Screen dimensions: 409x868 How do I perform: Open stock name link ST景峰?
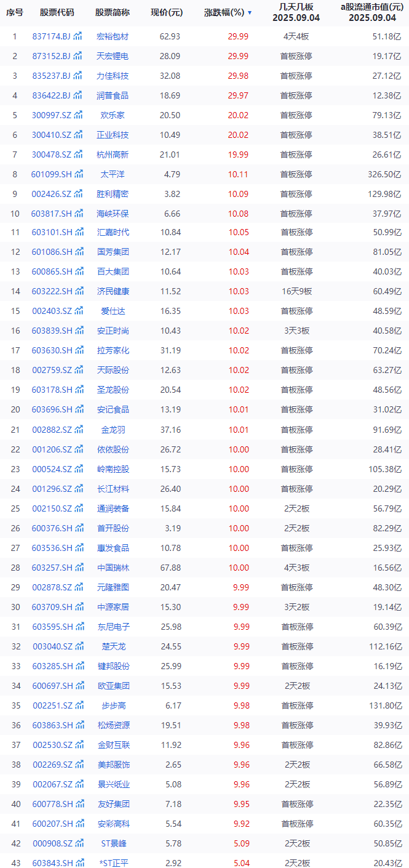(x=113, y=843)
